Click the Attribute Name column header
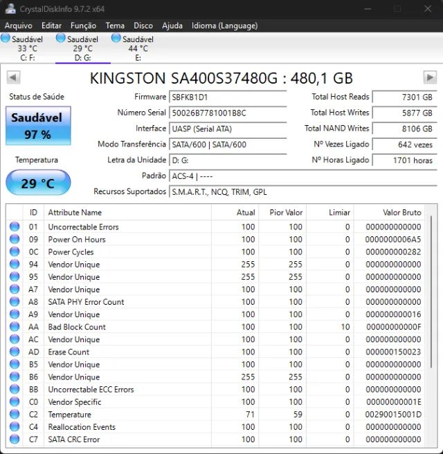The width and height of the screenshot is (443, 454). (127, 212)
